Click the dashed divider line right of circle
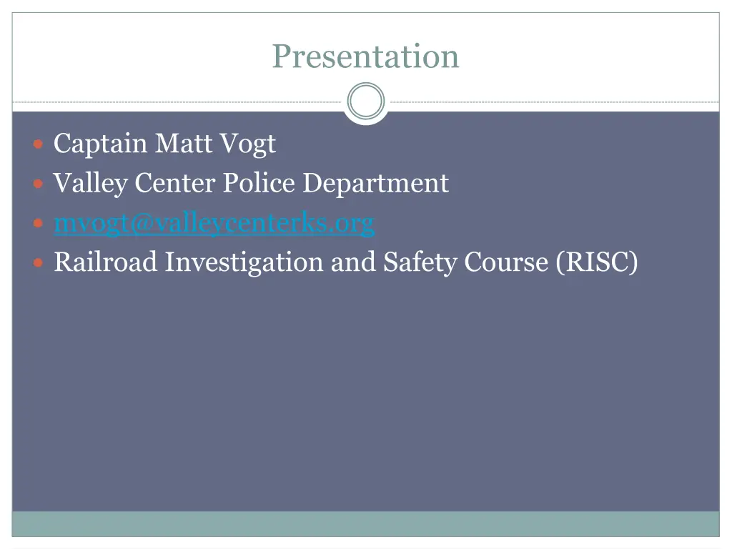732x549 pixels. click(x=555, y=102)
